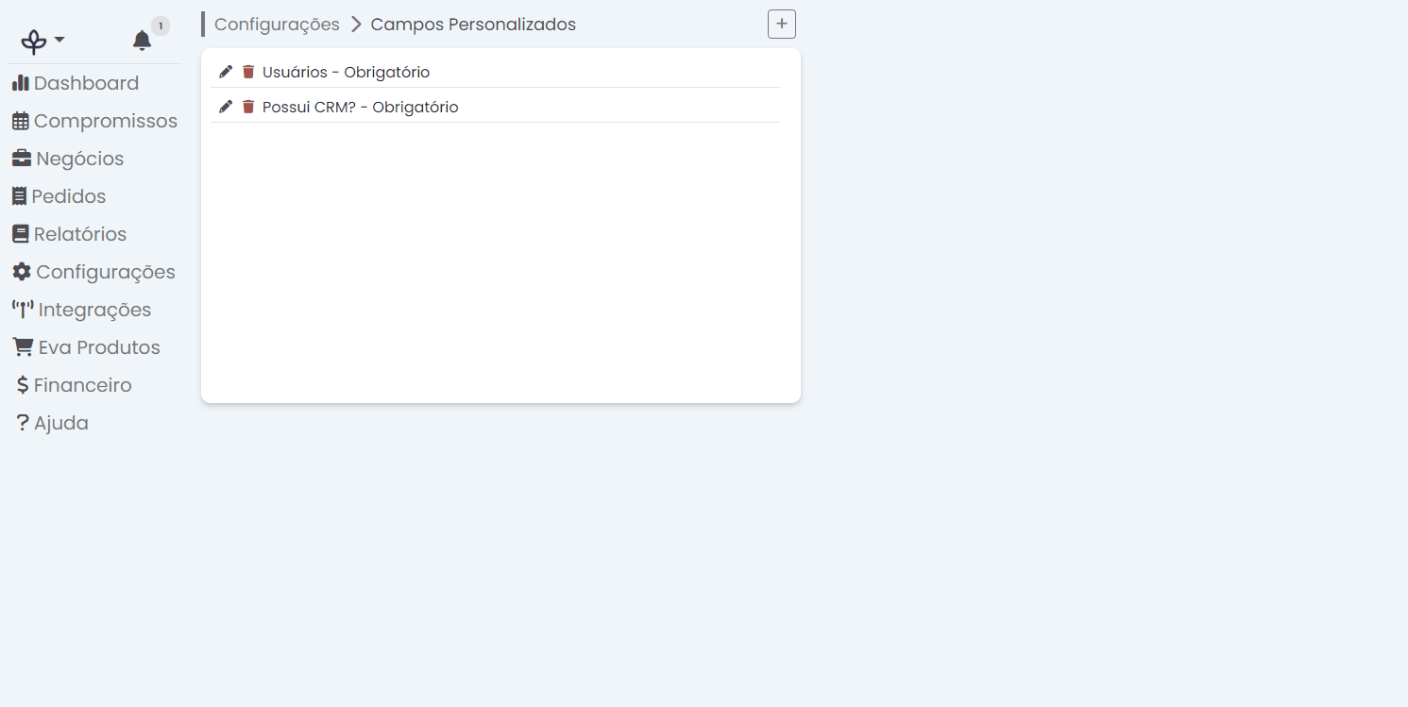This screenshot has width=1408, height=707.
Task: Open the Relatórios section
Action: (x=80, y=233)
